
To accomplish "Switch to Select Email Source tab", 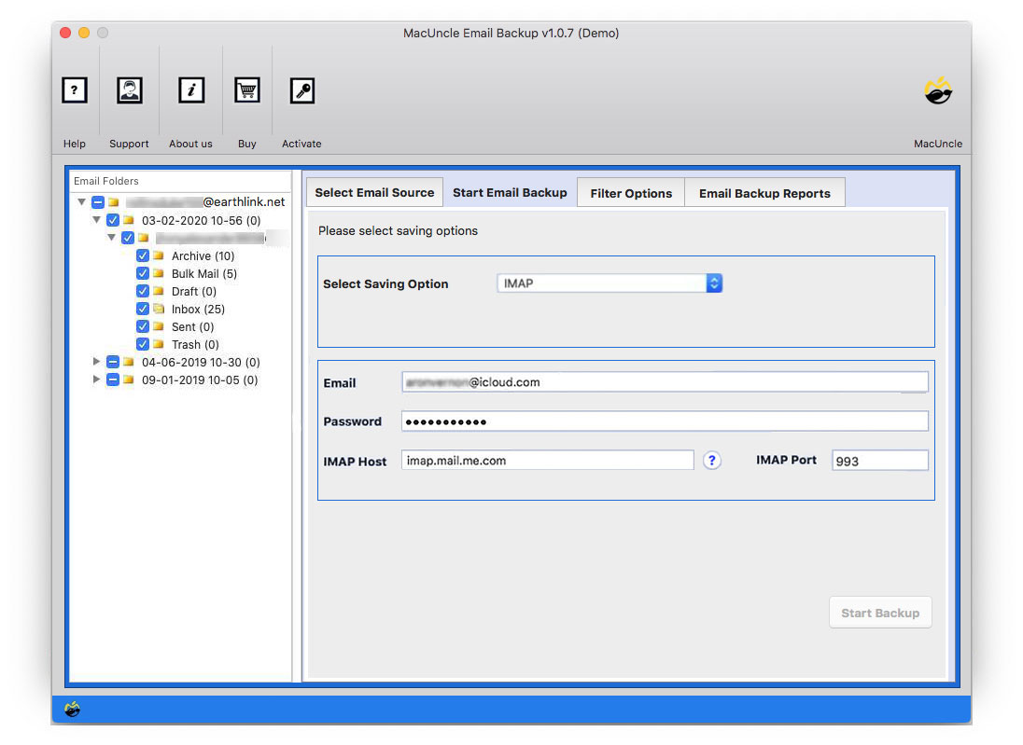I will (x=374, y=192).
